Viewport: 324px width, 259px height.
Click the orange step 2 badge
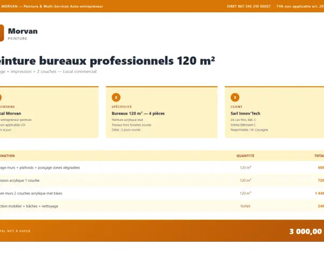[116, 98]
